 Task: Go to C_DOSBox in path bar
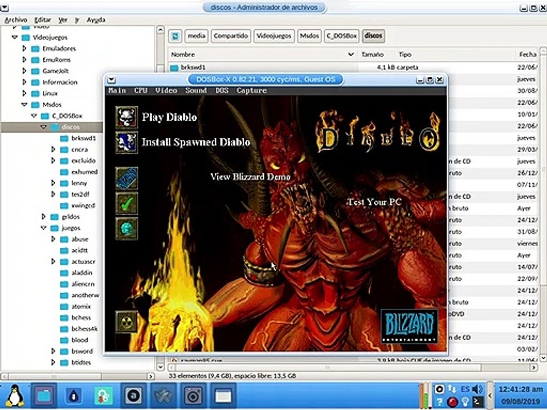341,36
